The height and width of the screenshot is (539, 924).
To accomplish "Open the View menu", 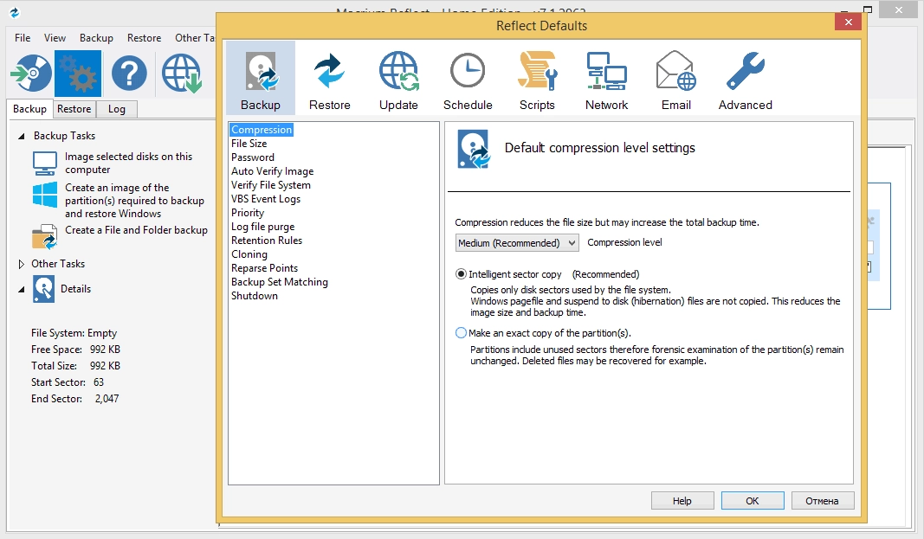I will [x=55, y=38].
